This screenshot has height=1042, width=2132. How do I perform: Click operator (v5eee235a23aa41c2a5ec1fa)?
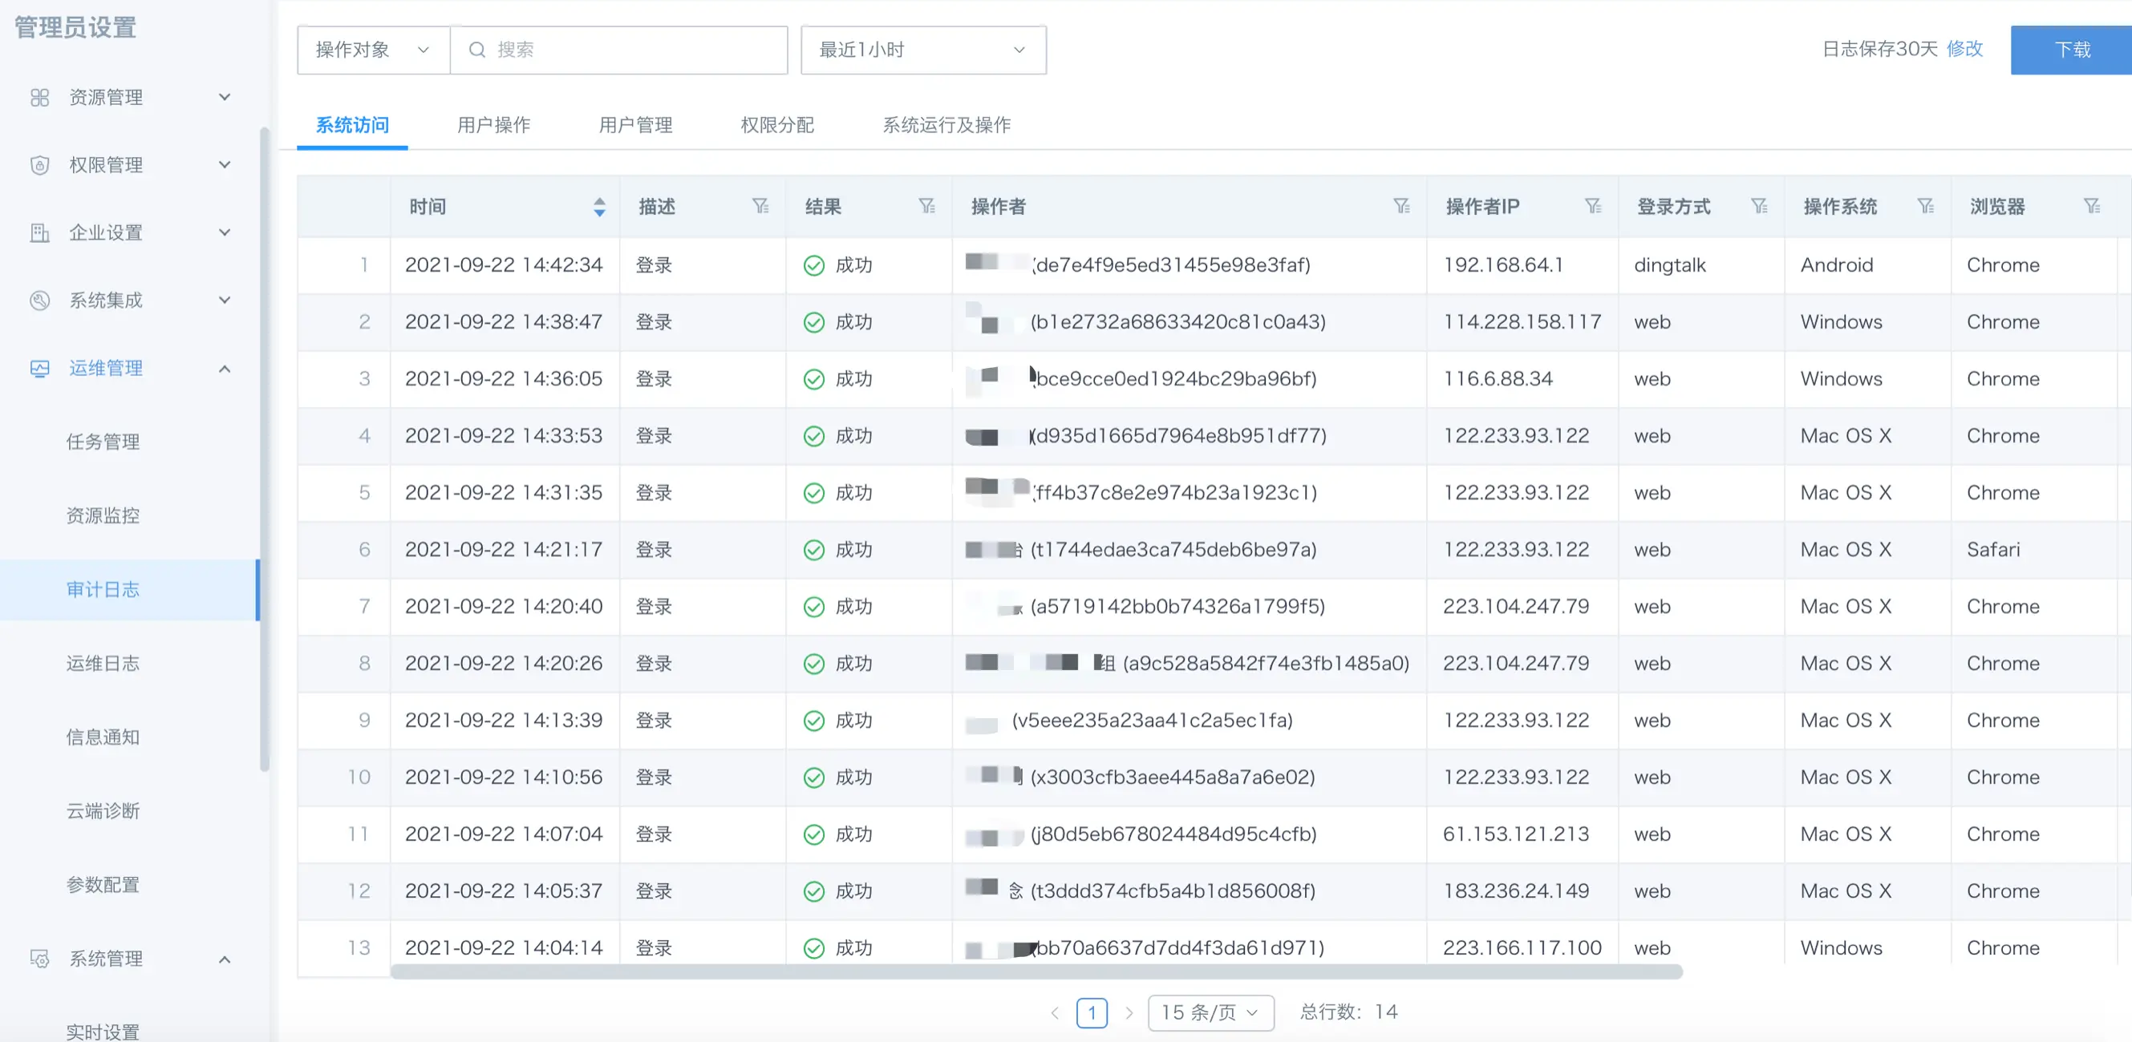pyautogui.click(x=1151, y=721)
